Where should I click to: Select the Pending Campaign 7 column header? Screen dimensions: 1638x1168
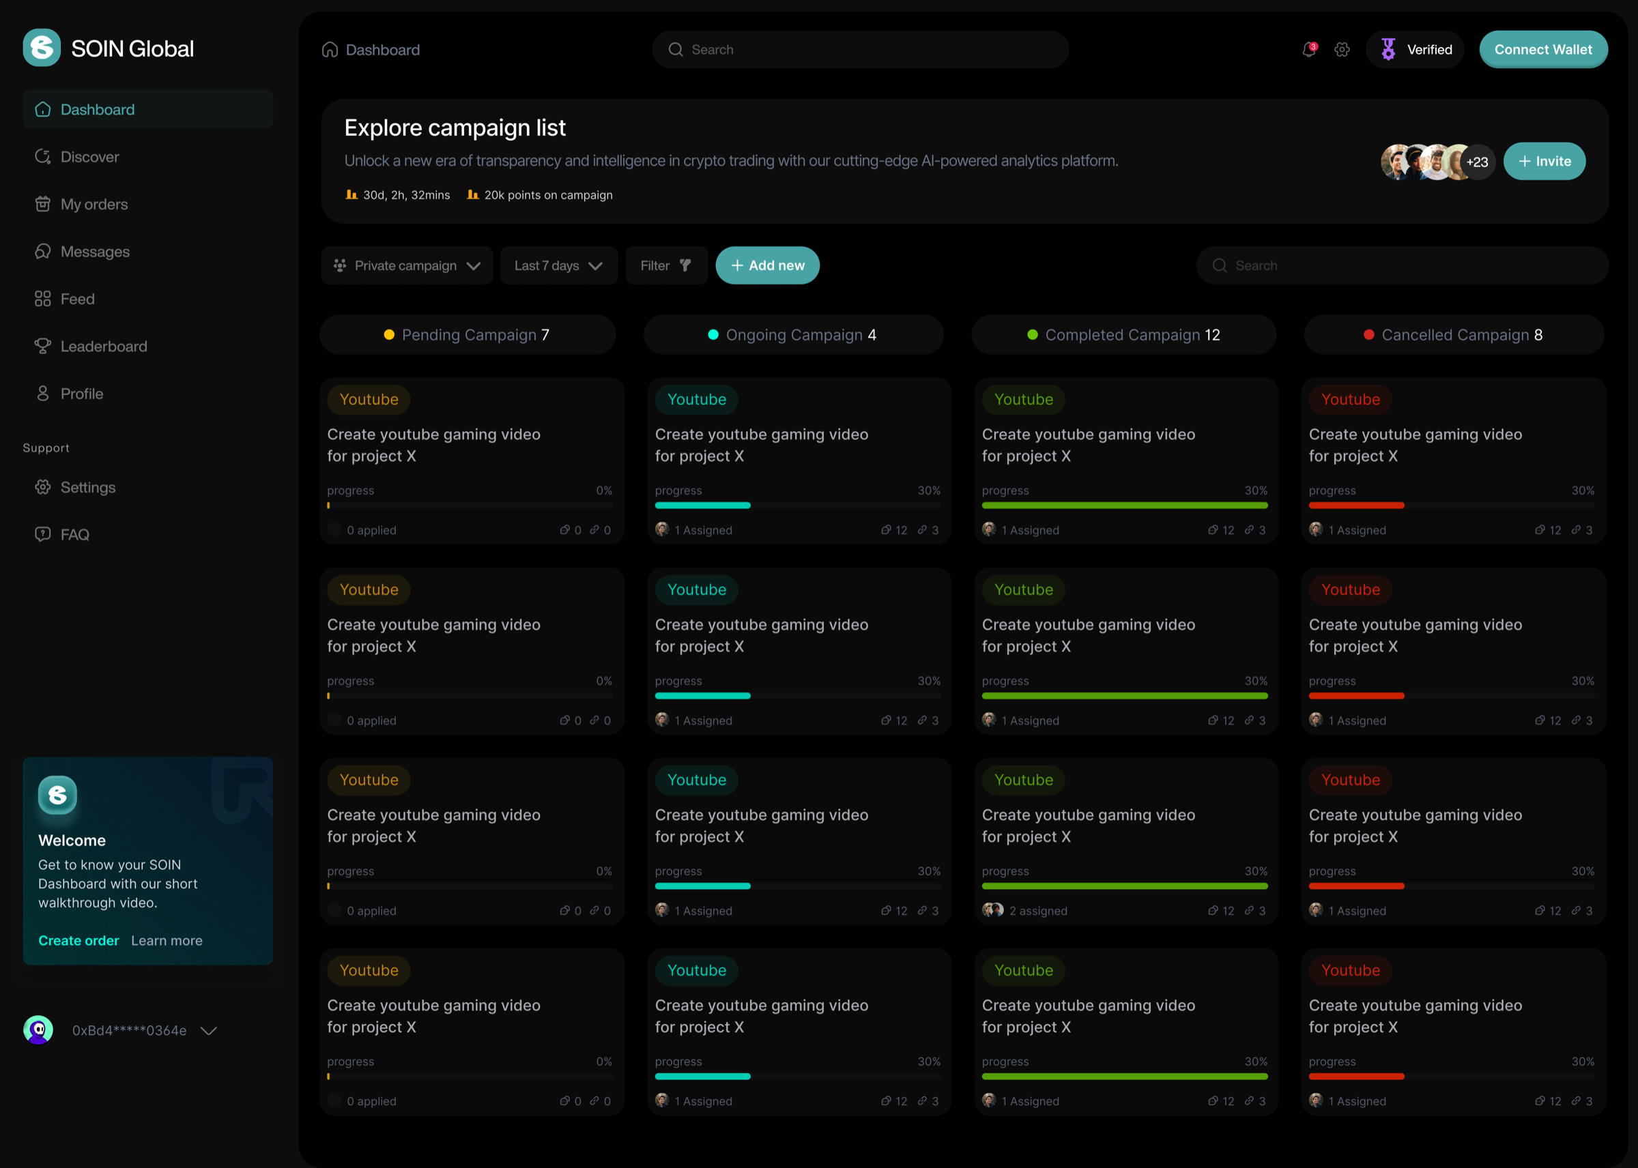(468, 335)
